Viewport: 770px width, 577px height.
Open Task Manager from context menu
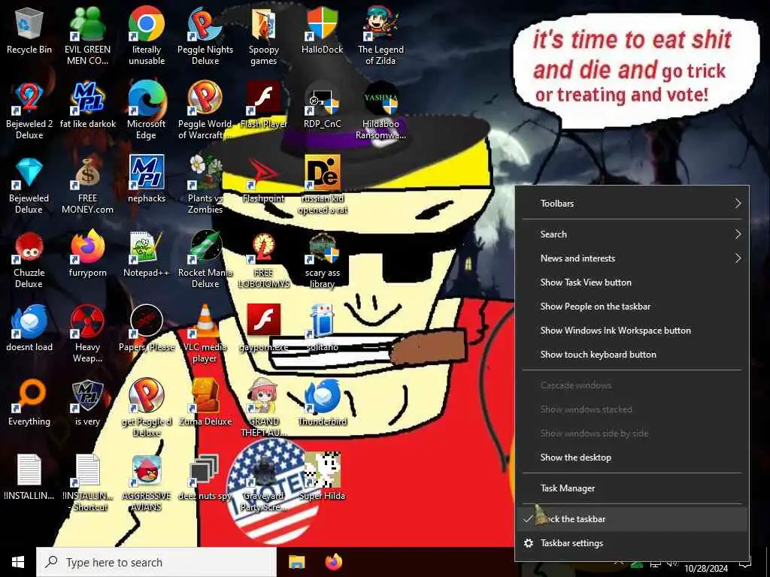(x=632, y=488)
